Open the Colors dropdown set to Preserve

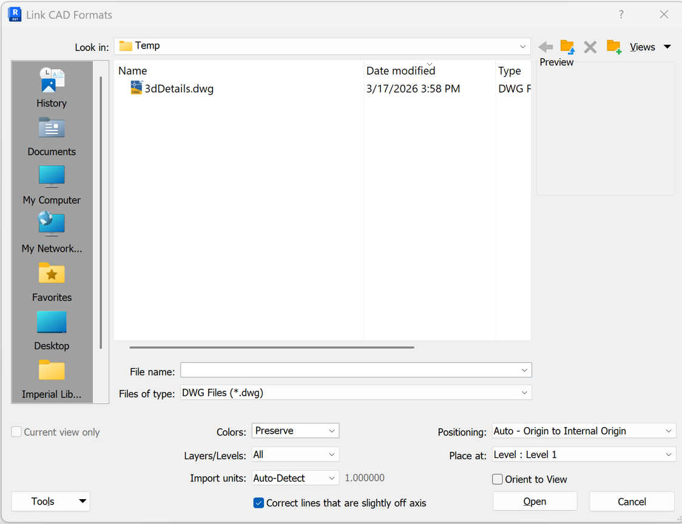click(x=295, y=431)
